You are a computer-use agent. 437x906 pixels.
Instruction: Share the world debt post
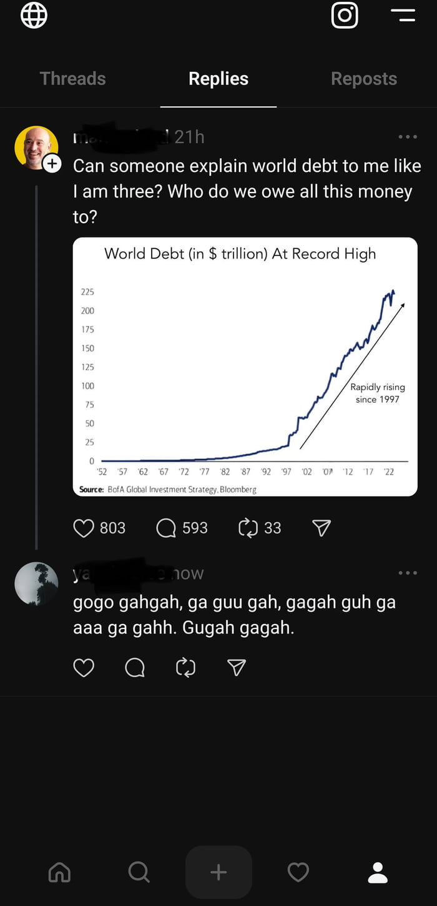click(x=320, y=528)
